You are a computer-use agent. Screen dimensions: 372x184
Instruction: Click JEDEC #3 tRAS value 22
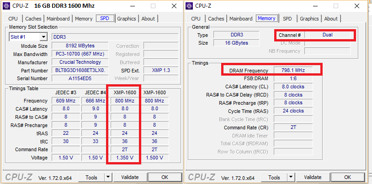click(x=66, y=133)
